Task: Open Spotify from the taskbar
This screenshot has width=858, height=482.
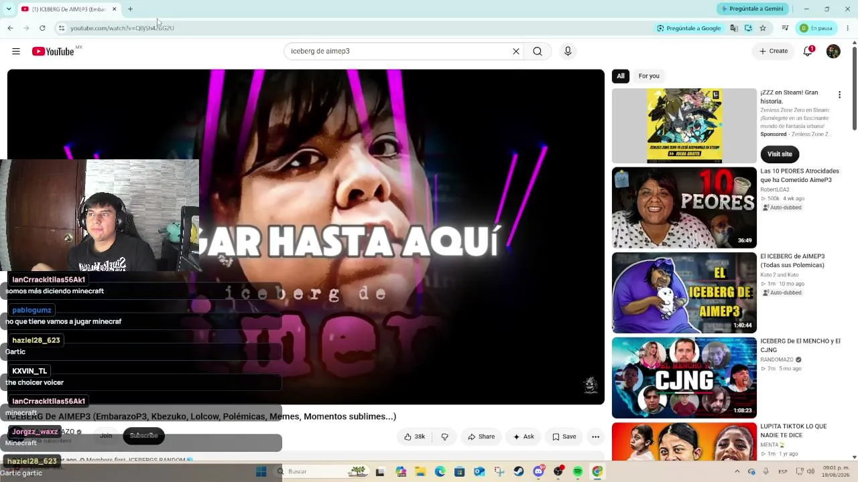Action: (x=578, y=471)
